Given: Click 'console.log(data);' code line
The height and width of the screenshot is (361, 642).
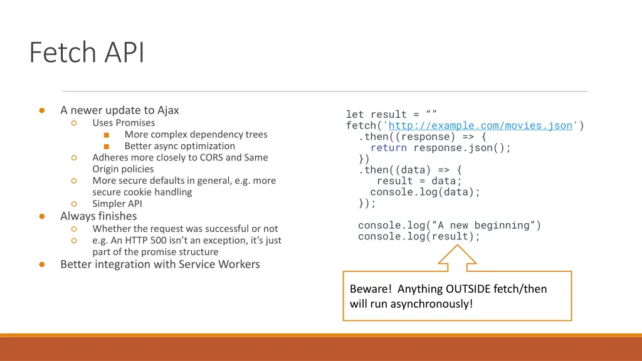Looking at the screenshot, I should point(425,192).
